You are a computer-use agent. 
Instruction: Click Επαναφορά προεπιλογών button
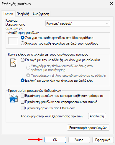[x=88, y=128]
